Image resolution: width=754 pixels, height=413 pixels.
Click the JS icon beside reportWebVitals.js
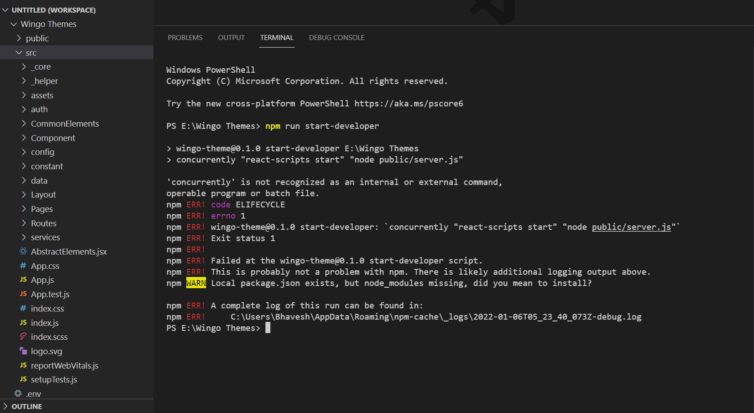coord(23,365)
